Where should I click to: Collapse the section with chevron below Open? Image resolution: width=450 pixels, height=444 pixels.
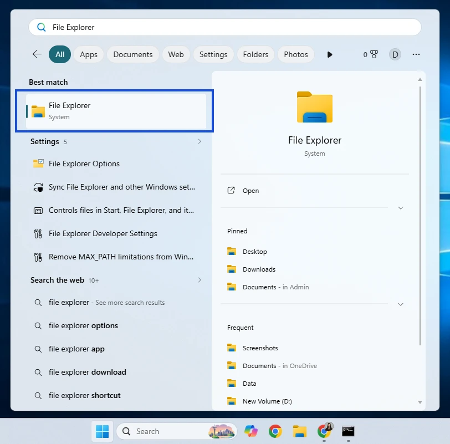[401, 208]
